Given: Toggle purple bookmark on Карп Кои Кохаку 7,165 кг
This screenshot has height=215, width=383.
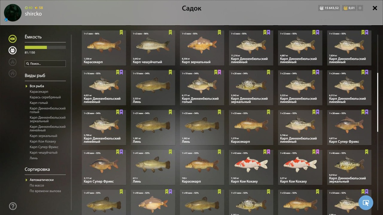Looking at the screenshot, I should coord(268,152).
